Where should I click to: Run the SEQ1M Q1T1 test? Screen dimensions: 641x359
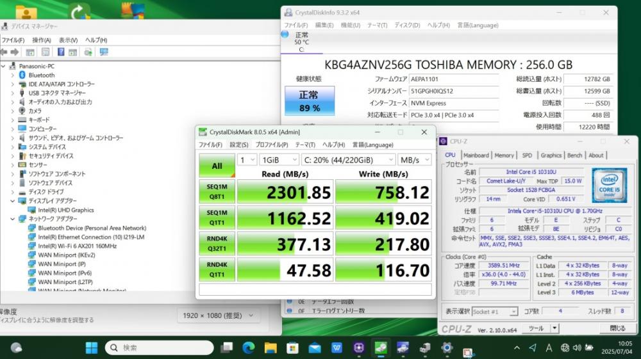click(217, 218)
